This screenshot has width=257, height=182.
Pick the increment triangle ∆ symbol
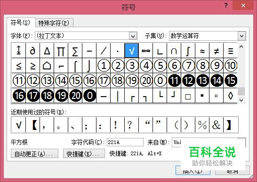coord(47,51)
